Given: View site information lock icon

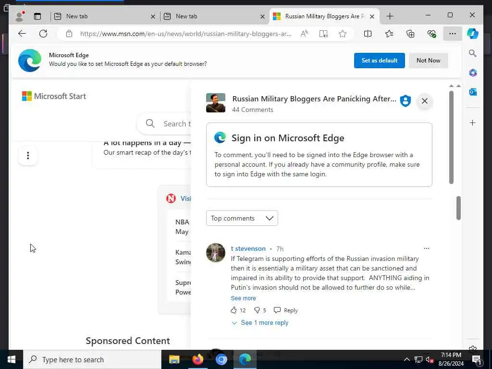Looking at the screenshot, I should point(69,34).
